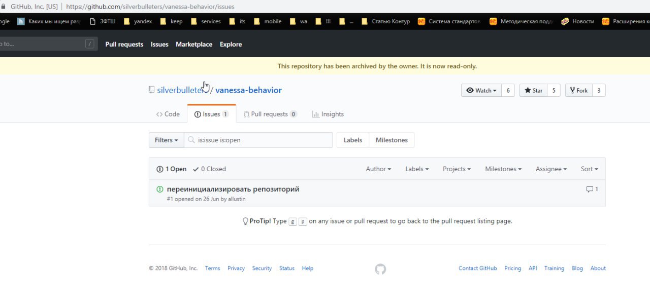Expand the Filters dropdown
This screenshot has width=650, height=305.
coord(166,140)
